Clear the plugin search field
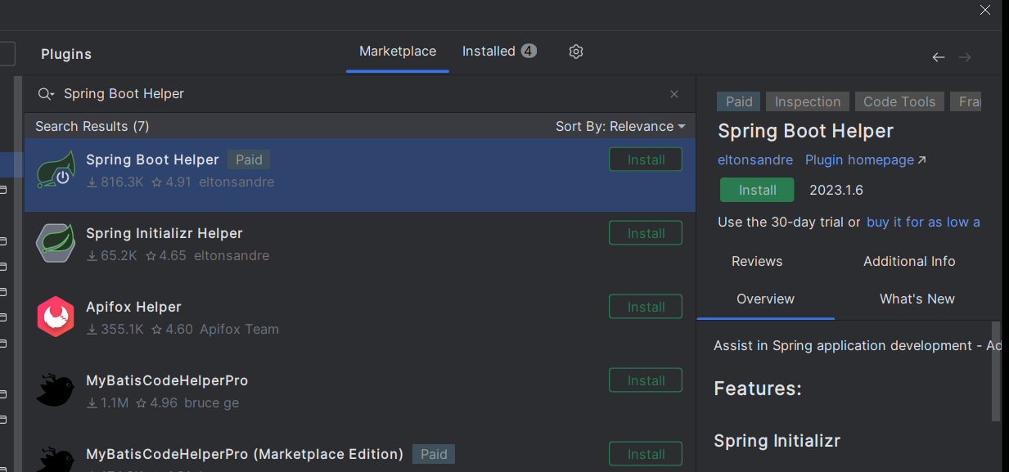The image size is (1009, 472). tap(674, 94)
